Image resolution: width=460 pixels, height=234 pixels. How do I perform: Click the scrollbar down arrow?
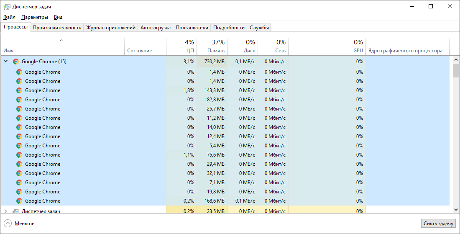tap(456, 210)
